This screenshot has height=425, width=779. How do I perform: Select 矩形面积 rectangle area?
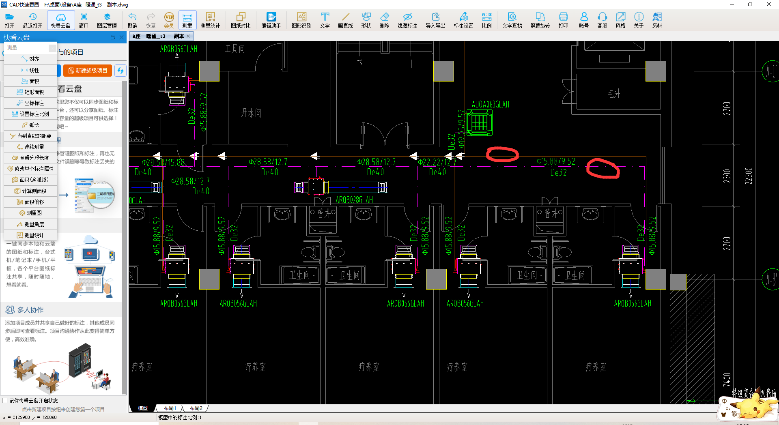(30, 92)
